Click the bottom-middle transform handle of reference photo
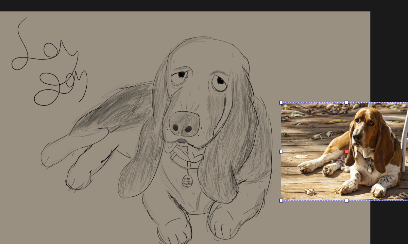 347,201
